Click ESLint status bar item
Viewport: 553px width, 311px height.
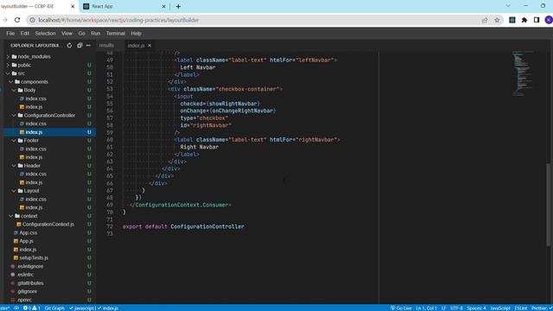521,308
